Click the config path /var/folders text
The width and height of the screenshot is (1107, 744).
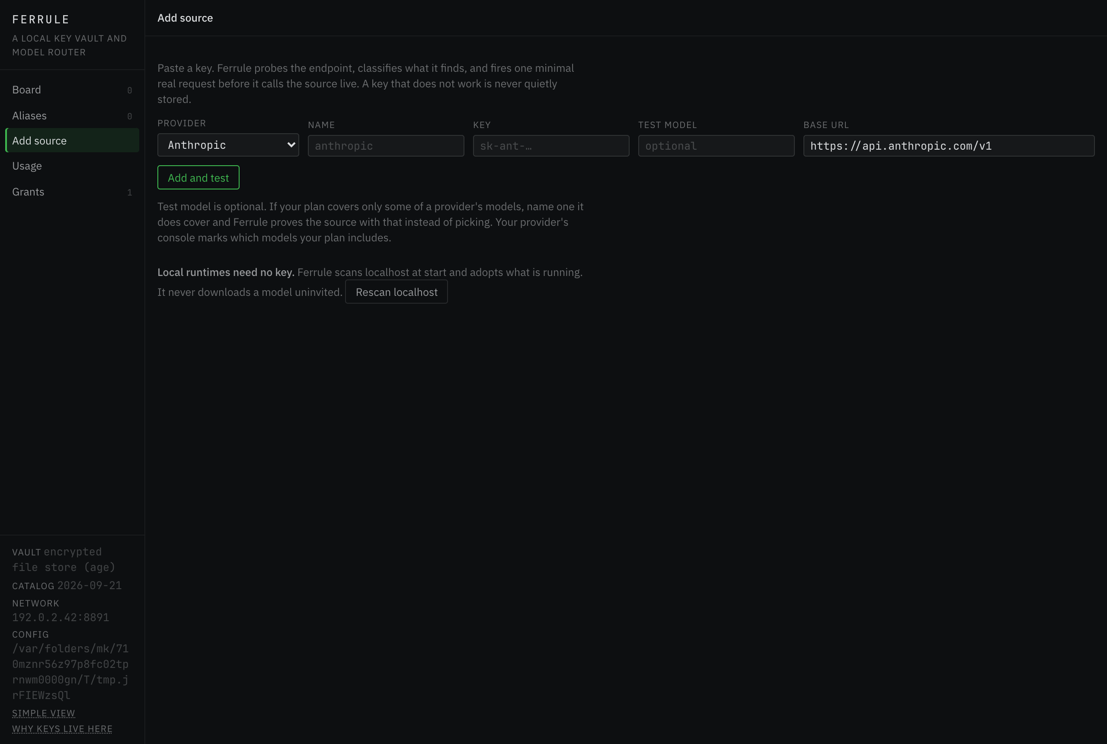pos(70,672)
